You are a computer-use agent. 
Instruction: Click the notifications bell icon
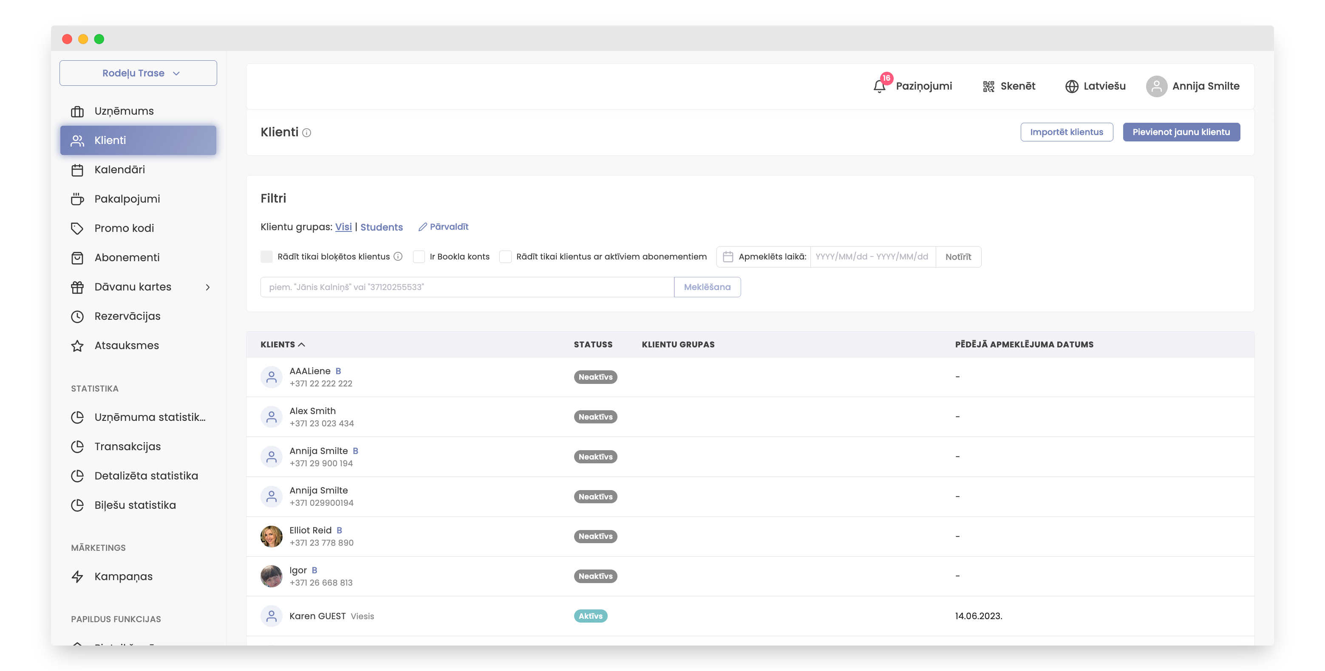(880, 86)
